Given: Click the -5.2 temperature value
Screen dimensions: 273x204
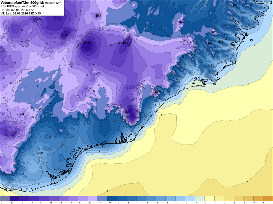Looking at the screenshot, I should coord(40,153).
